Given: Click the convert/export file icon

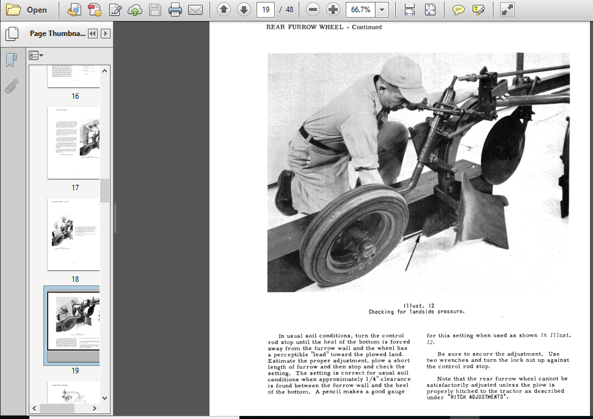Looking at the screenshot, I should coord(74,10).
